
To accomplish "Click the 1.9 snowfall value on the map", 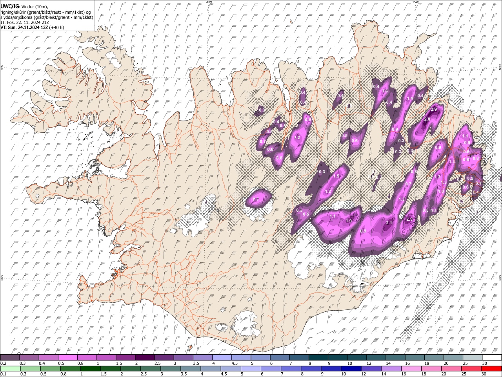I will [349, 221].
